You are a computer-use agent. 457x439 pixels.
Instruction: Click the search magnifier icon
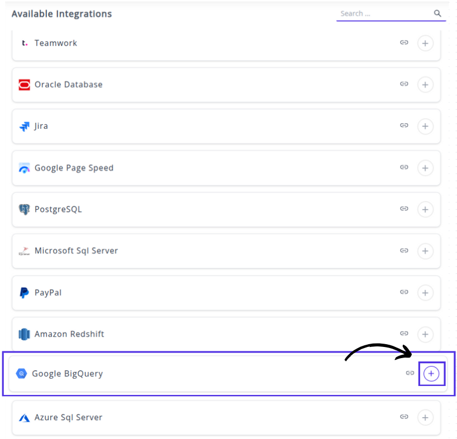[x=438, y=13]
